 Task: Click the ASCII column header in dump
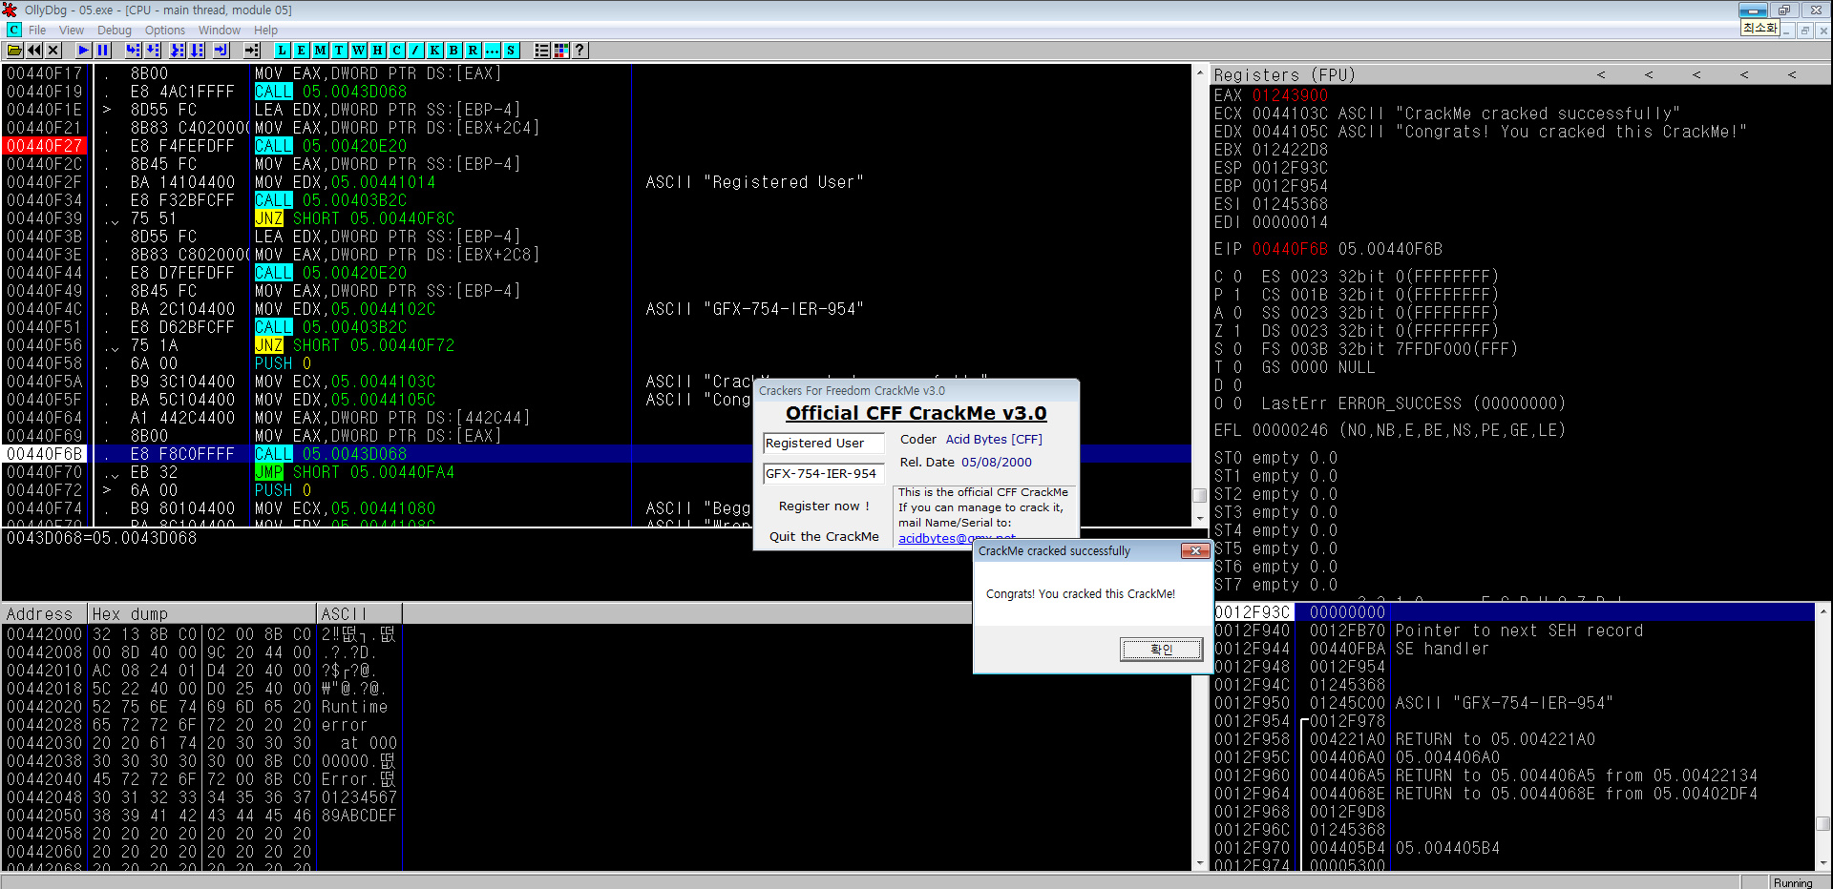pos(359,614)
